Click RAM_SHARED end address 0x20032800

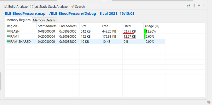click(68, 42)
